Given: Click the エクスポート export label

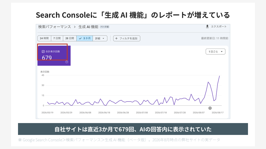Looking at the screenshot, I should tap(219, 26).
